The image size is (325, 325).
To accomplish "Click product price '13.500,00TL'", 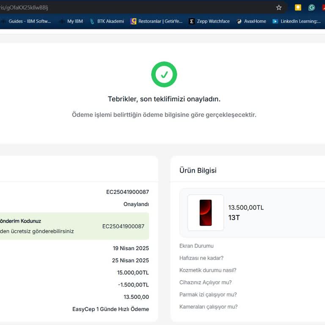I will tap(246, 207).
